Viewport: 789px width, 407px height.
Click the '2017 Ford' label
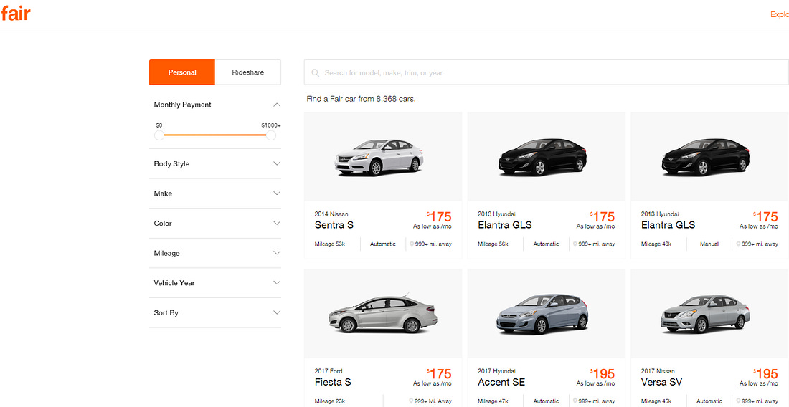(x=329, y=371)
